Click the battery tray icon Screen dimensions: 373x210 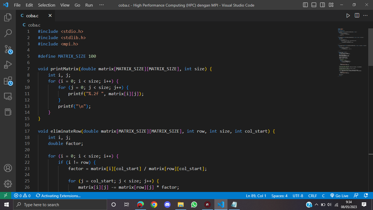pos(323,205)
